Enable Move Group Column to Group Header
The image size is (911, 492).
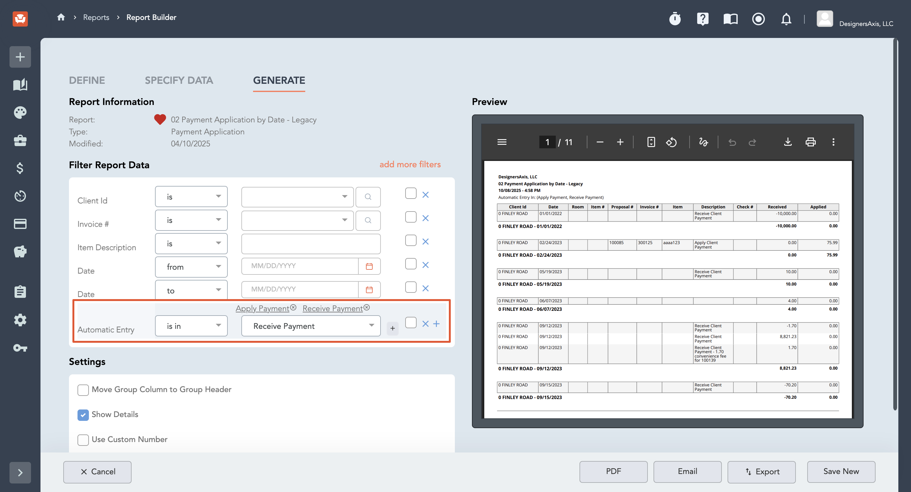(83, 390)
